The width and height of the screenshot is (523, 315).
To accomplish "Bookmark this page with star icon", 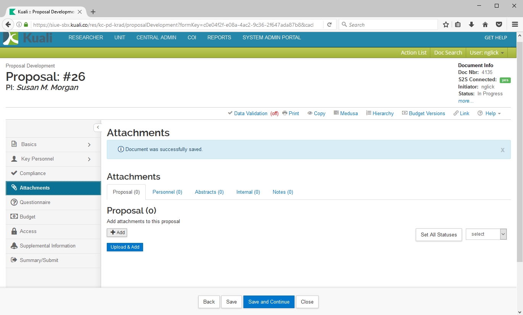I will coord(446,25).
